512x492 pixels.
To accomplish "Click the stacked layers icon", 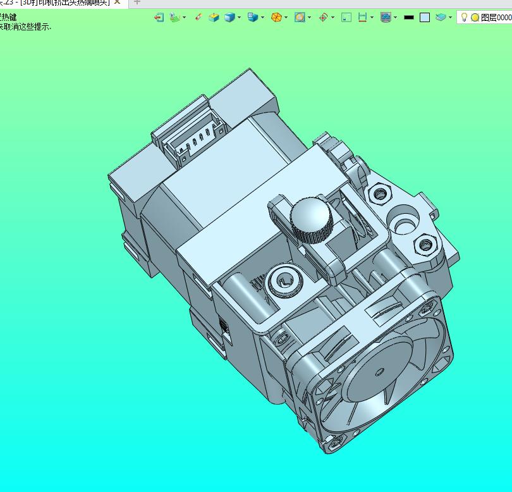I will pyautogui.click(x=441, y=17).
